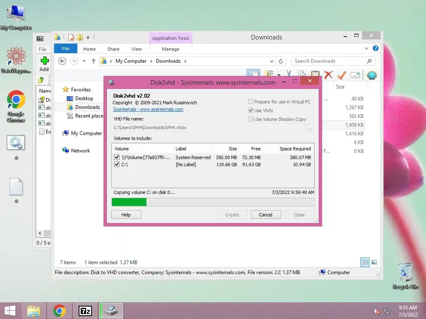Click the paste clipboard toolbar icon
Viewport: 426px width, 319px height.
[315, 74]
